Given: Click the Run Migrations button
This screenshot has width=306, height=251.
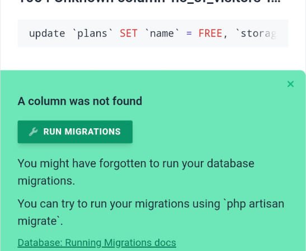Looking at the screenshot, I should click(75, 132).
